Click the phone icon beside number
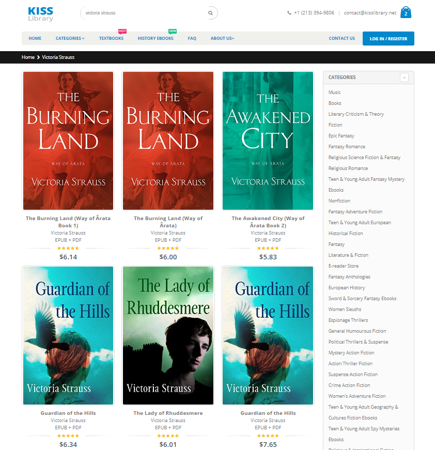 (289, 13)
